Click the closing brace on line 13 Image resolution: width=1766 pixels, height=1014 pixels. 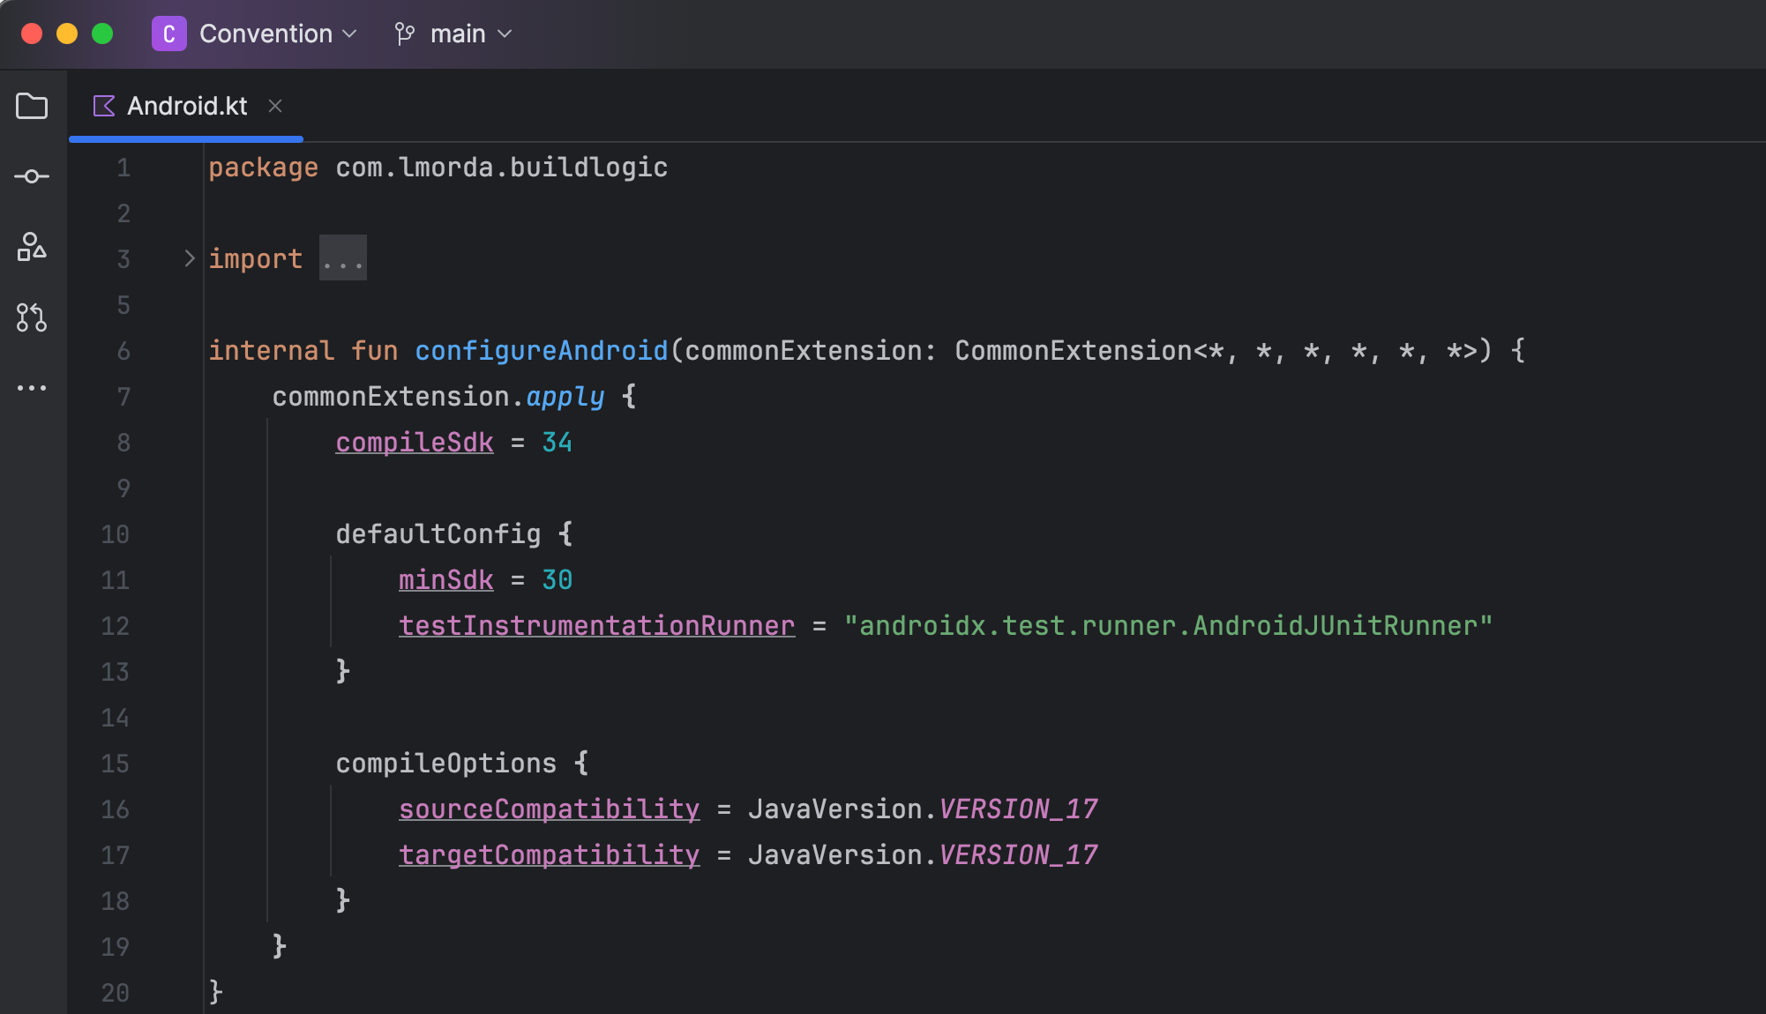point(343,672)
